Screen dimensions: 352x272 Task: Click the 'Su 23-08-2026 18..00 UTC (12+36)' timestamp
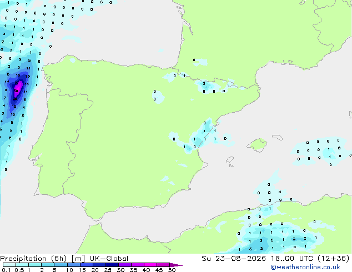275,259
